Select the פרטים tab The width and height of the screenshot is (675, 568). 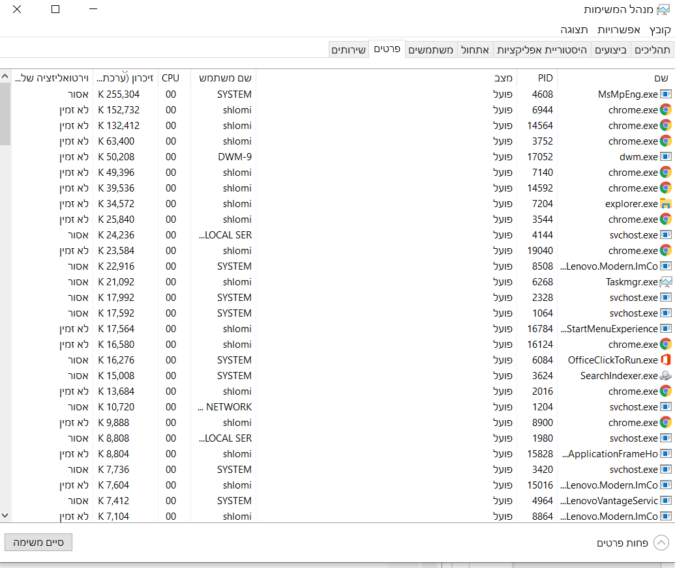[x=387, y=49]
